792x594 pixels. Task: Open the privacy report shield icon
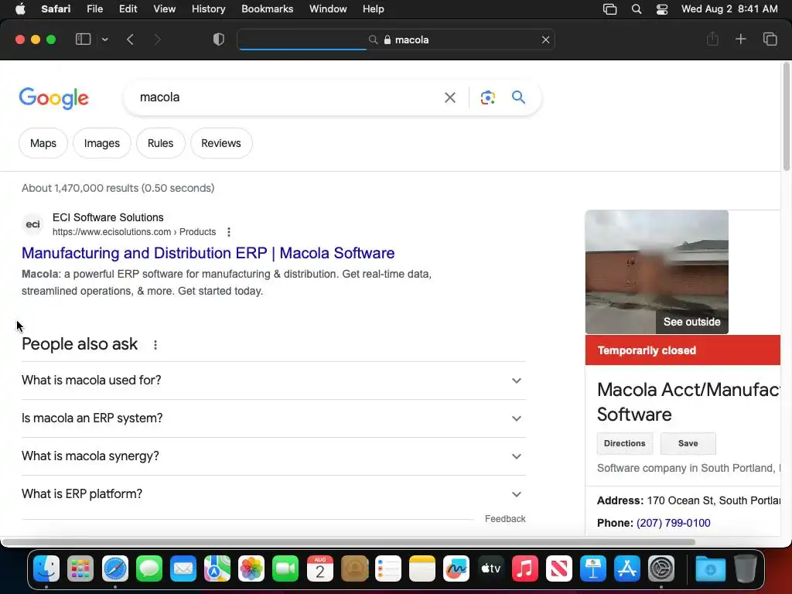(219, 39)
